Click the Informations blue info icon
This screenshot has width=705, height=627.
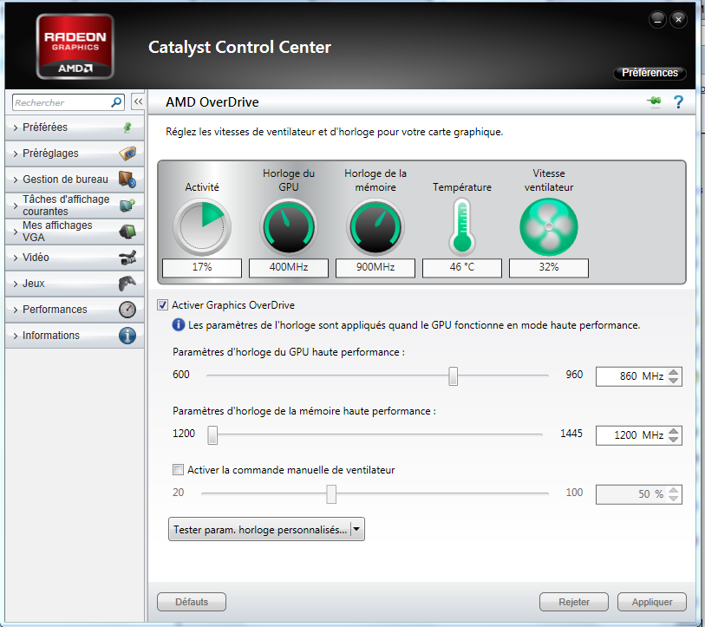127,336
